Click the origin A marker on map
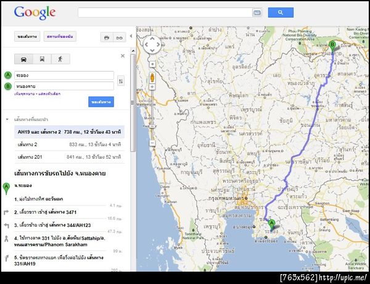Screen dimensions: 370x284 pyautogui.click(x=271, y=225)
